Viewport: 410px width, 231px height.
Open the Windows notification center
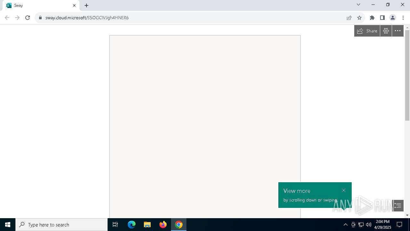[x=399, y=225]
